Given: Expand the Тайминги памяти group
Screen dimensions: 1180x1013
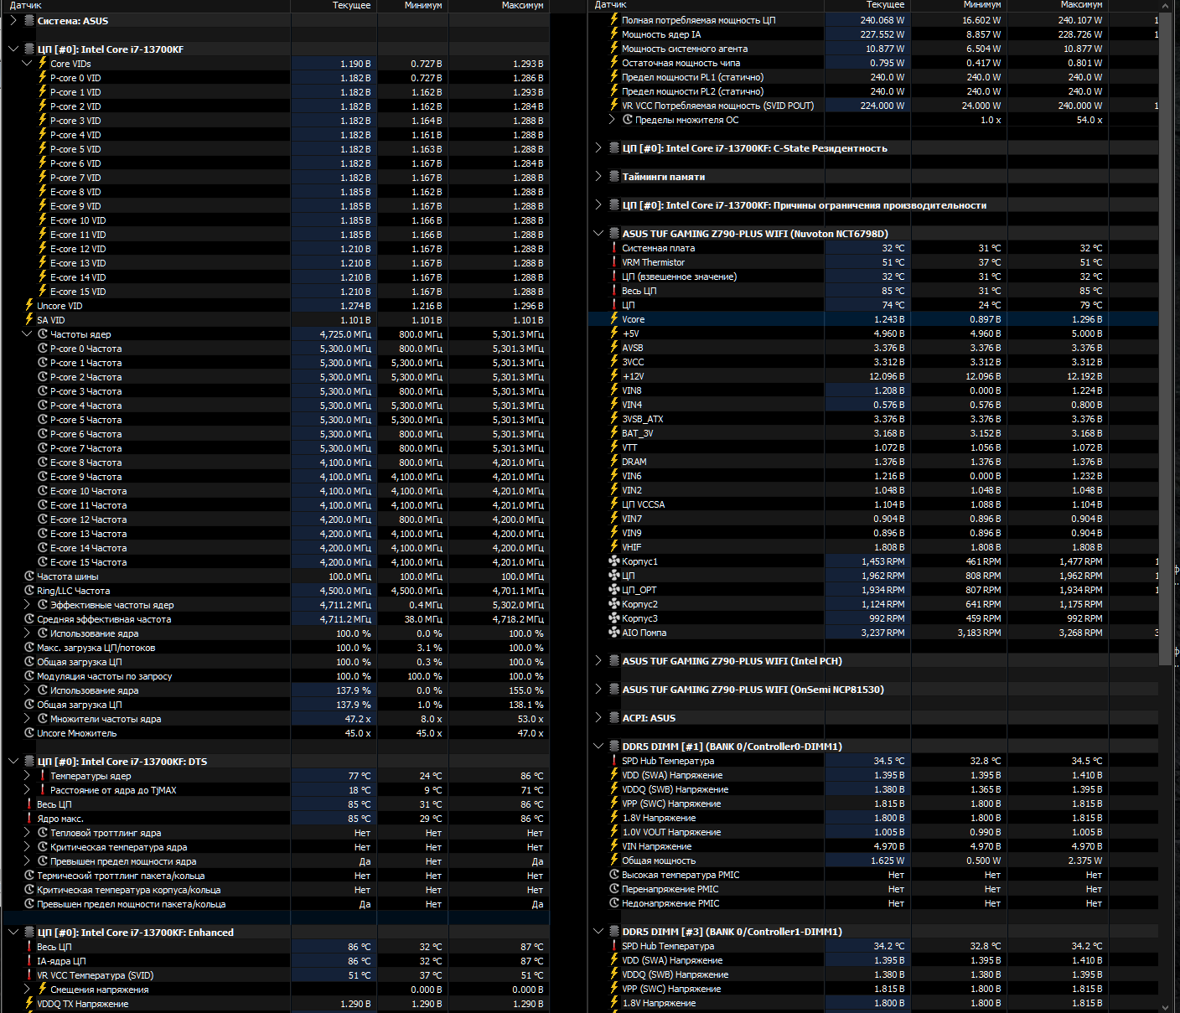Looking at the screenshot, I should point(598,176).
